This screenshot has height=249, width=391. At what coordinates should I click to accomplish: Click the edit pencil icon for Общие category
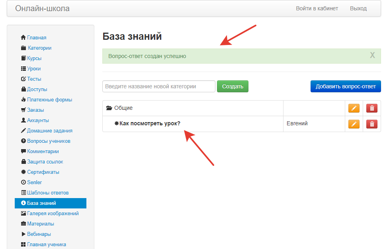click(x=354, y=108)
